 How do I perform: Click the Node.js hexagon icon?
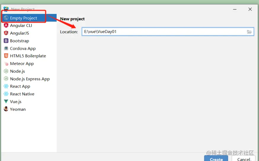click(x=6, y=71)
